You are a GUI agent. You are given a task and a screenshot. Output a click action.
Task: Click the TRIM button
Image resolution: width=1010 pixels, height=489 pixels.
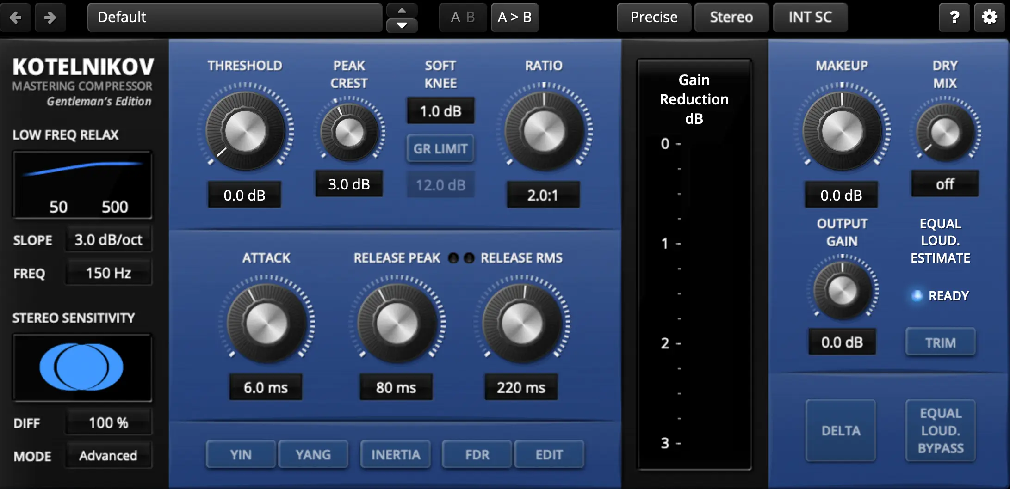click(x=940, y=342)
